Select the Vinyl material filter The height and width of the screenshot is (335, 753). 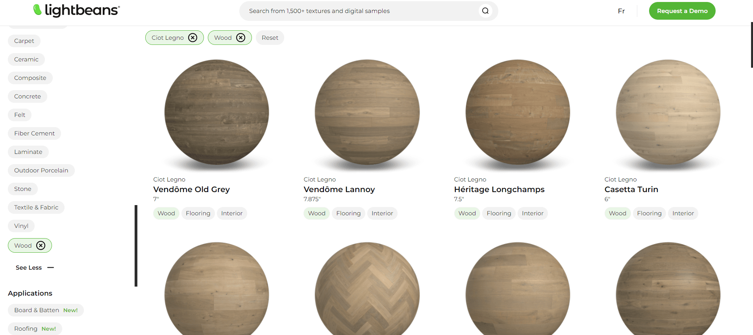coord(21,226)
